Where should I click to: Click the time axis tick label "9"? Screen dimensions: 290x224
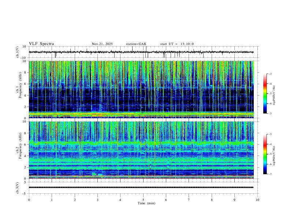tap(234, 200)
